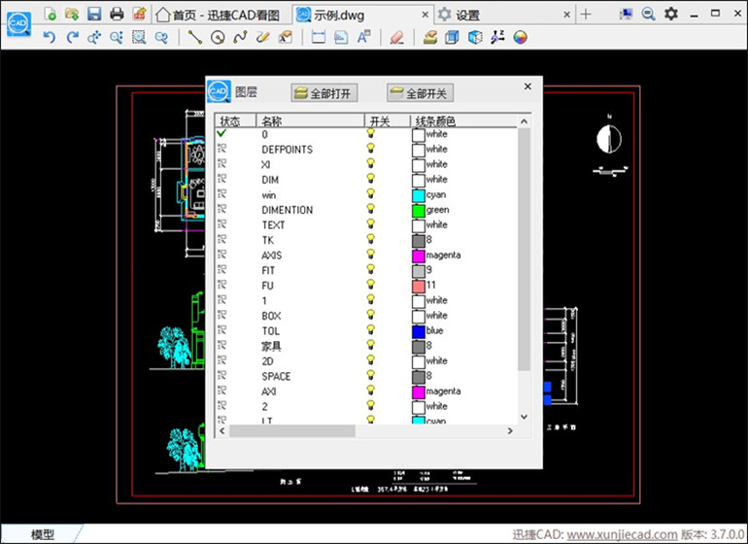Viewport: 748px width, 544px height.
Task: Toggle the TOL layer bulb
Action: click(371, 330)
